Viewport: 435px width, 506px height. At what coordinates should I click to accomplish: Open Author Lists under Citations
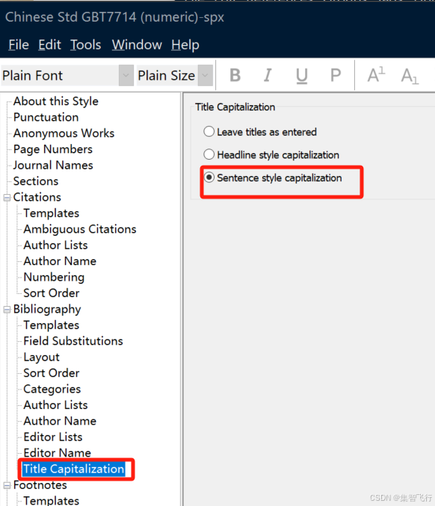click(x=55, y=245)
